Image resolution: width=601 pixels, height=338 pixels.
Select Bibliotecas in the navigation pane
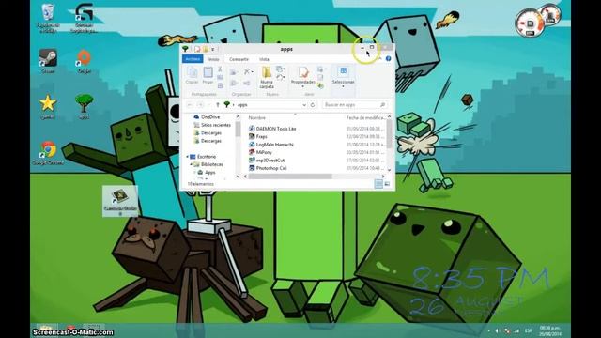pyautogui.click(x=208, y=164)
